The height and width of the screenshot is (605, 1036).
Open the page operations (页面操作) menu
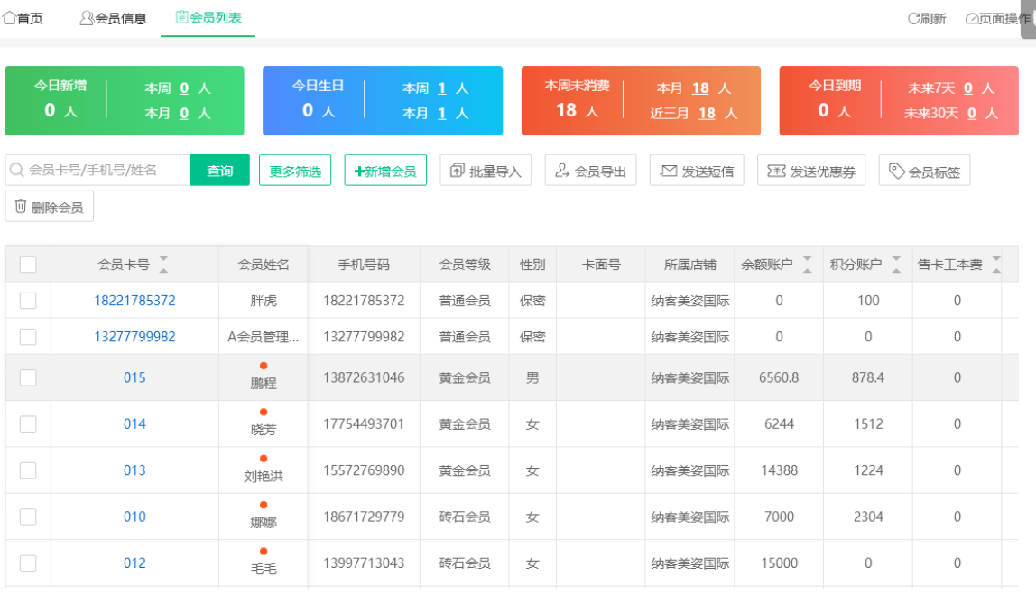[x=996, y=18]
